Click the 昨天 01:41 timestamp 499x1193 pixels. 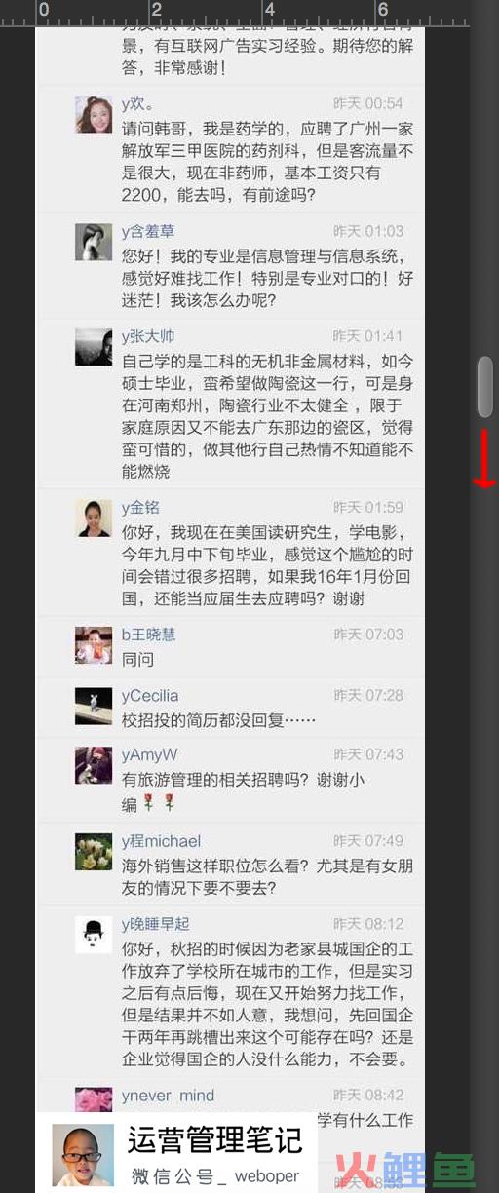[x=367, y=336]
